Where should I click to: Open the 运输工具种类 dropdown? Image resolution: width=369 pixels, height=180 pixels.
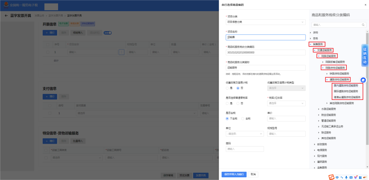pos(77,157)
